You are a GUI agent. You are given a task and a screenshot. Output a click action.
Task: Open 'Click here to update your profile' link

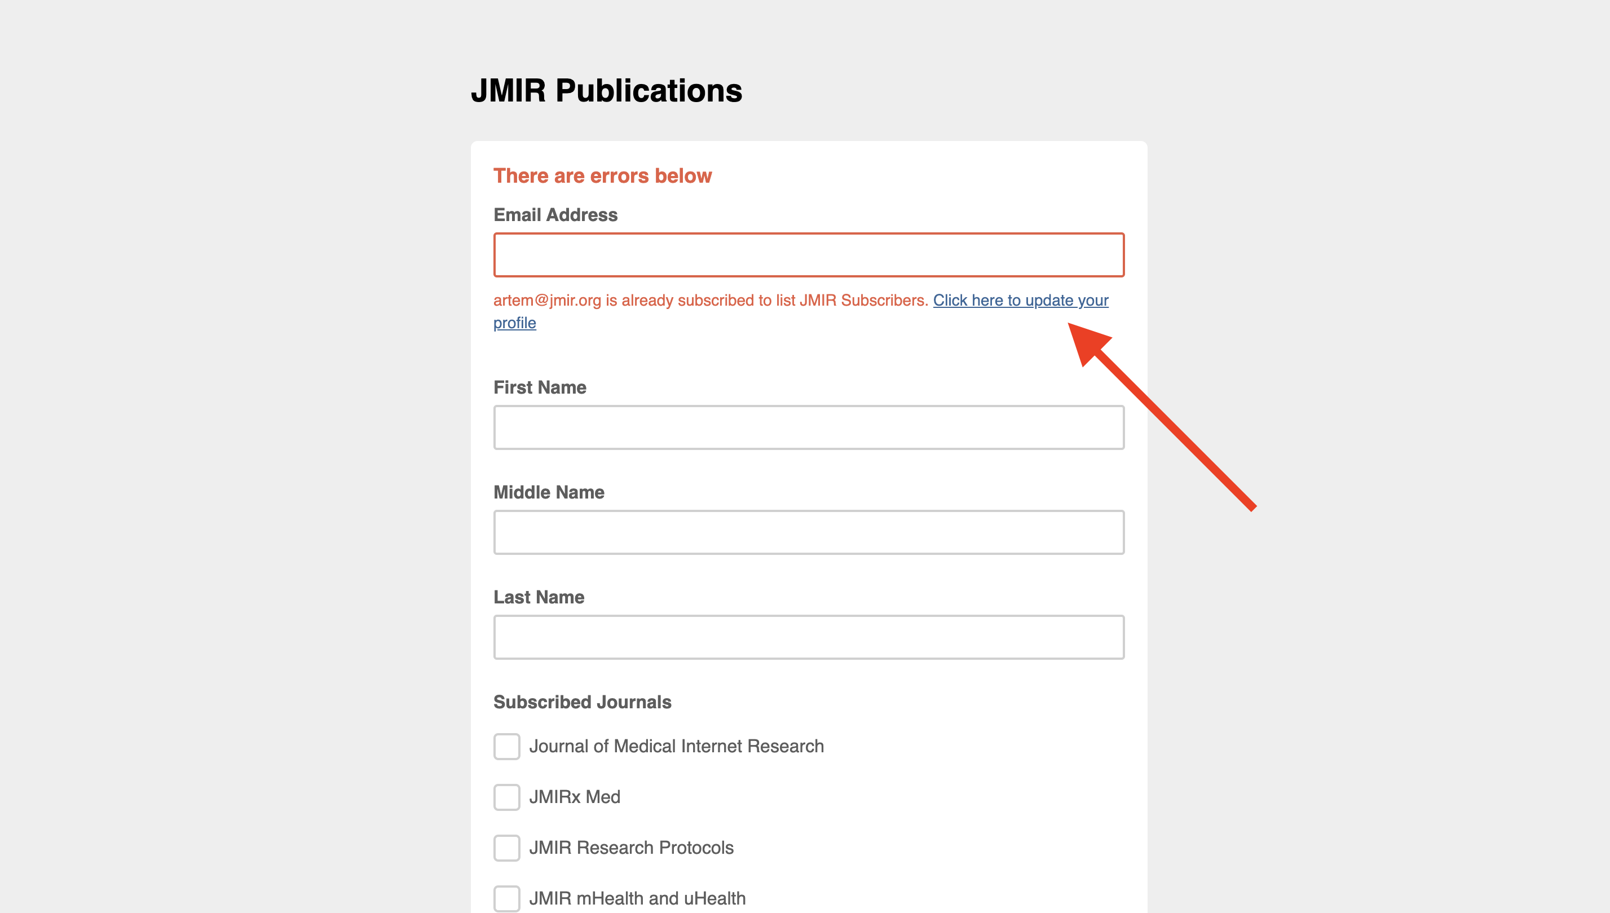tap(1020, 301)
